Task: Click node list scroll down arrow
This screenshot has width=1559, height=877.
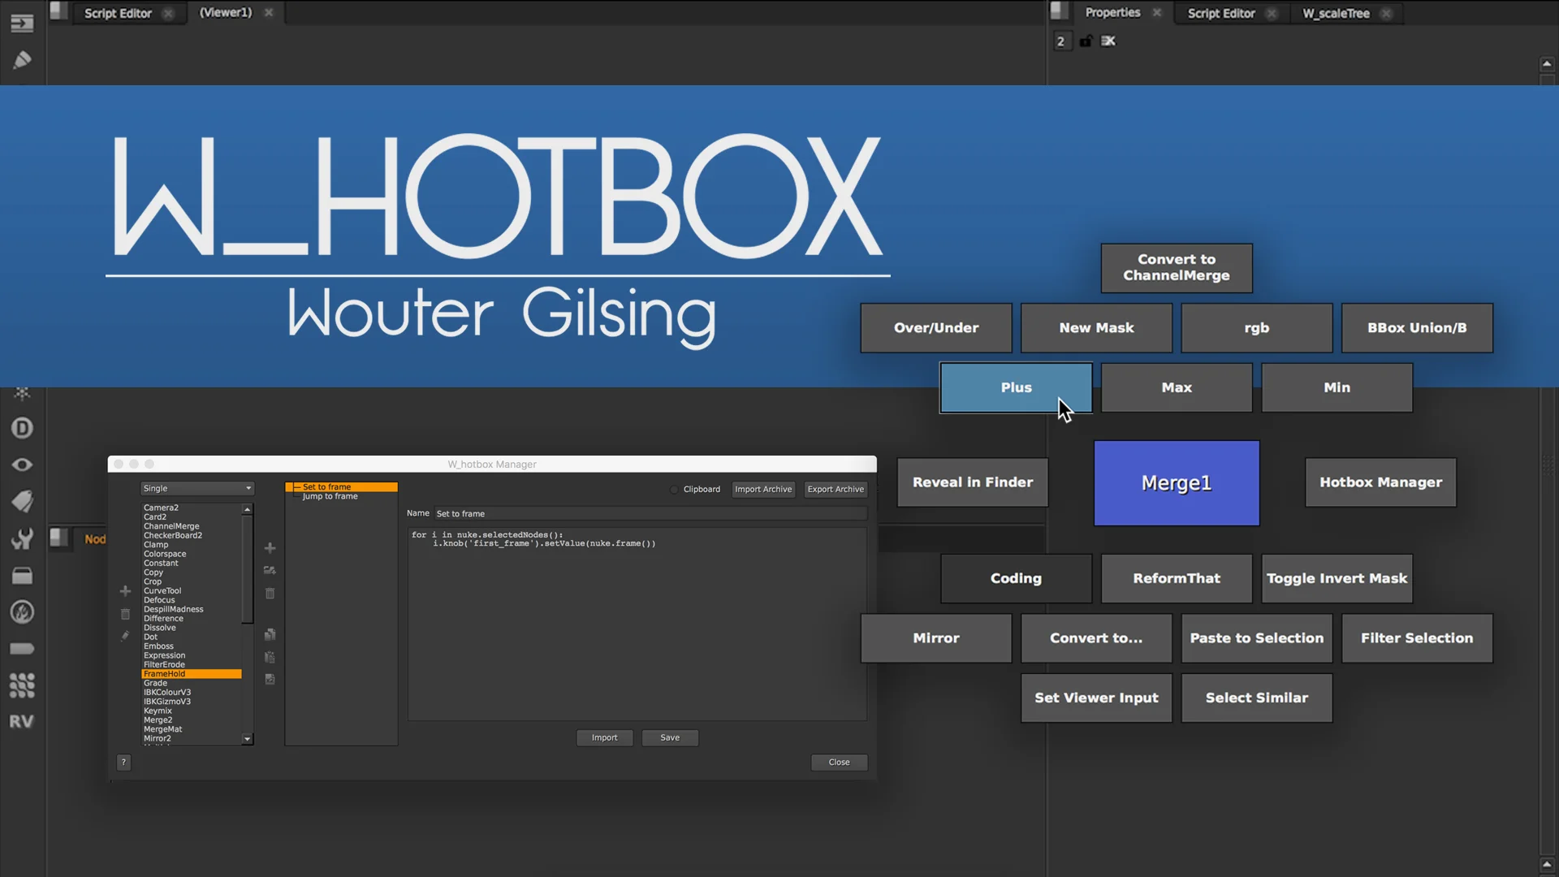Action: 248,739
